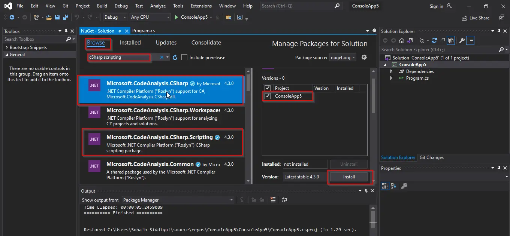Open the Extensions menu
The height and width of the screenshot is (236, 510).
201,6
